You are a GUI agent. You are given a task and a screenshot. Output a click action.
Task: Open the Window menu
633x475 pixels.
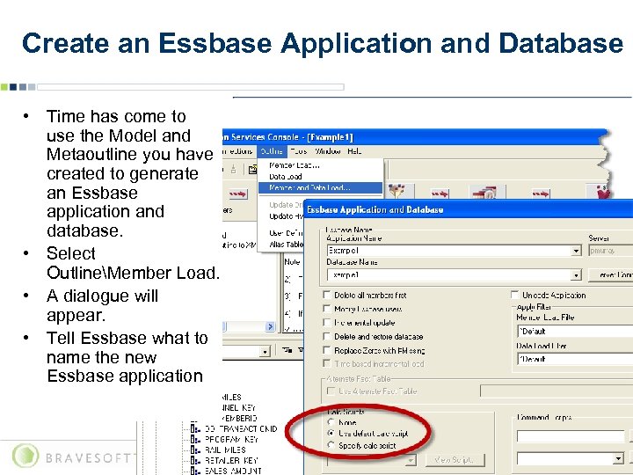(x=327, y=151)
